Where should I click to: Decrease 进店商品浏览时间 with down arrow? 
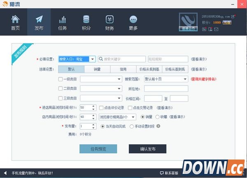coord(93,109)
